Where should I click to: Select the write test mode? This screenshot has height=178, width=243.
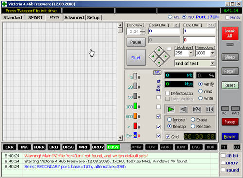200,98
